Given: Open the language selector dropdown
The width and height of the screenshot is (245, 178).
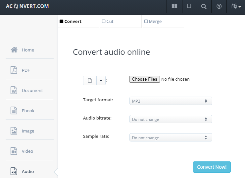Looking at the screenshot, I should 236,6.
